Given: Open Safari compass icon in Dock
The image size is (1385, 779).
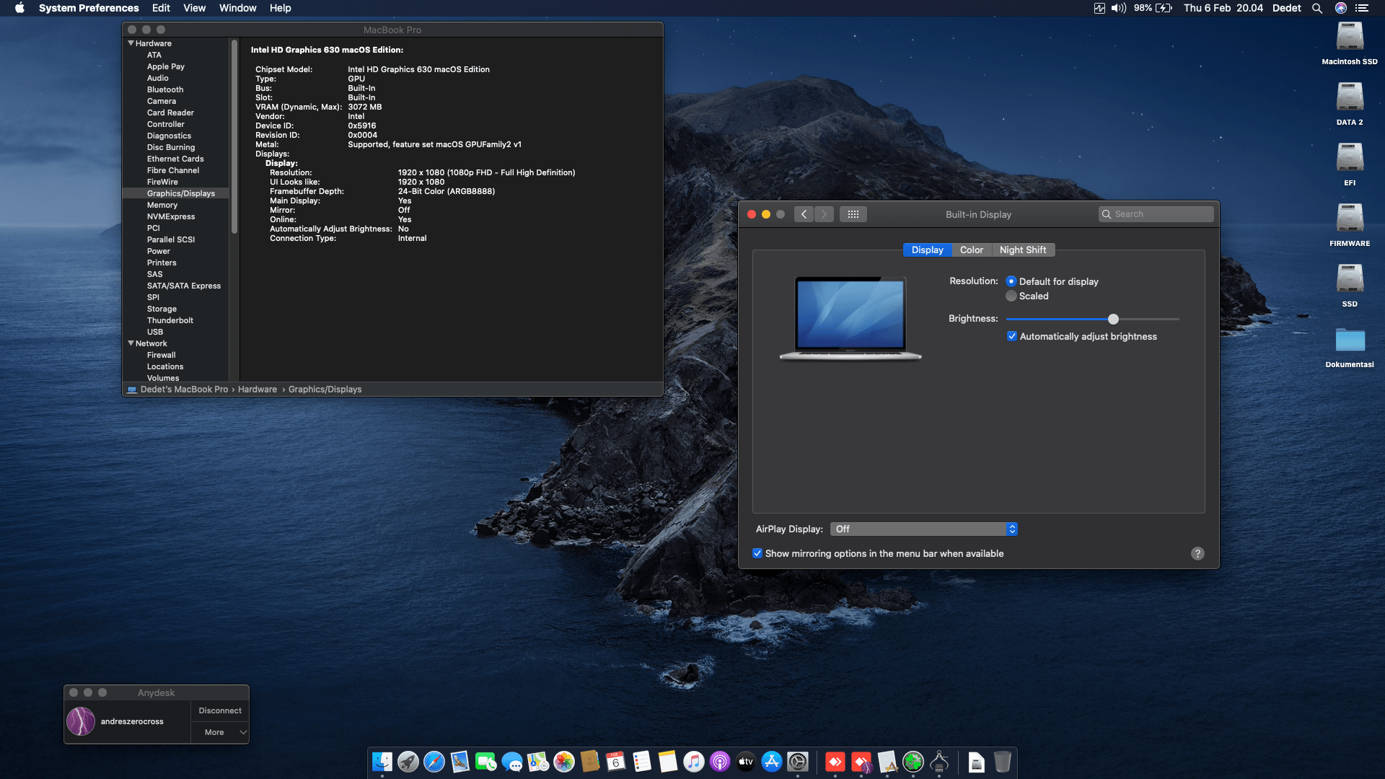Looking at the screenshot, I should pyautogui.click(x=434, y=762).
